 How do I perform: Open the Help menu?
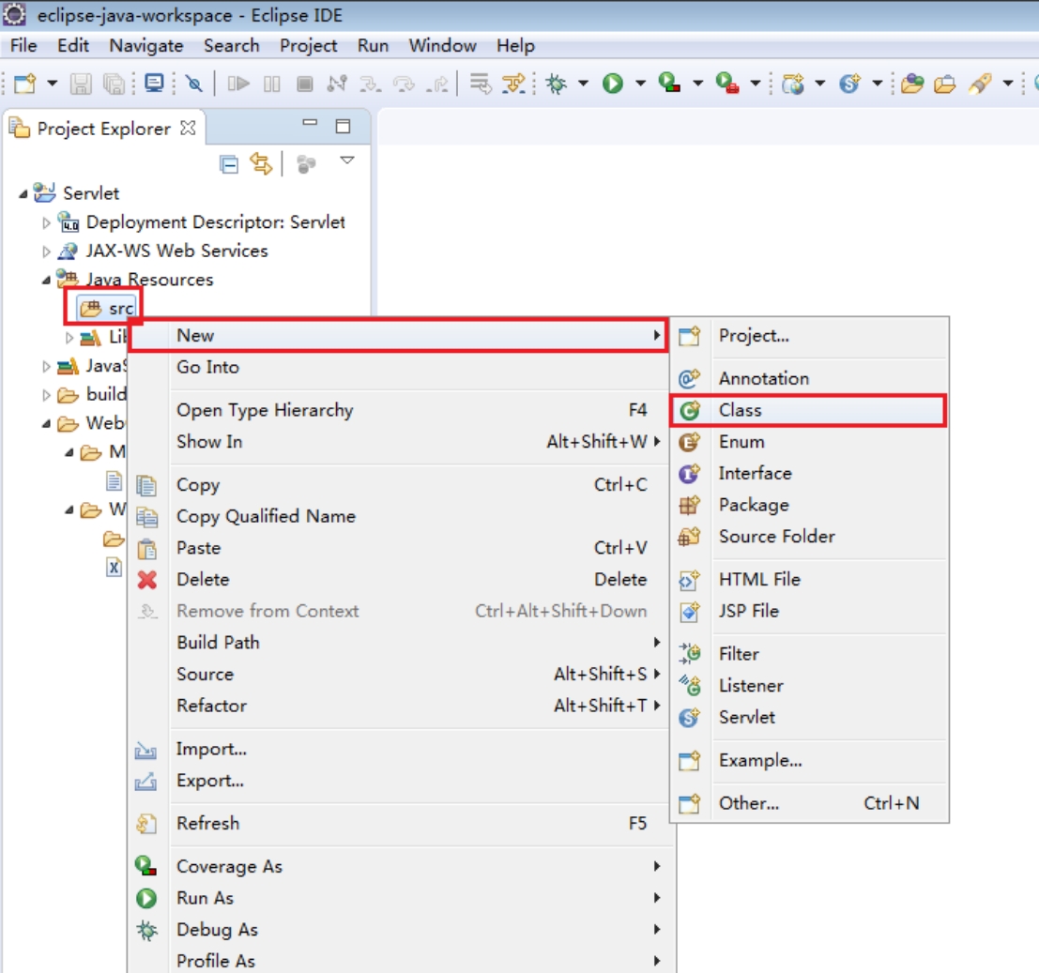click(515, 46)
